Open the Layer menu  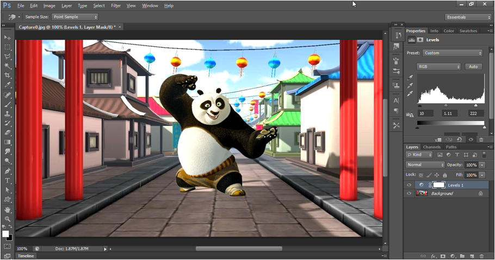click(66, 5)
